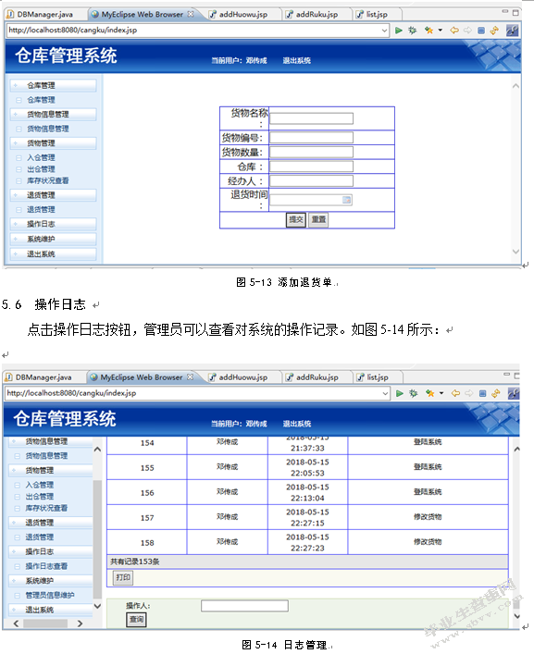Open the URL history dropdown in Figure 5-14
Viewport: 534px width, 654px height.
tap(385, 393)
